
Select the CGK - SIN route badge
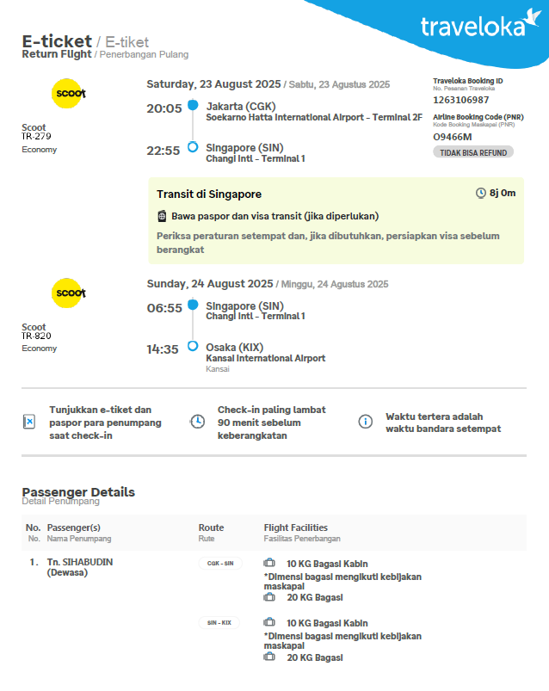[220, 564]
